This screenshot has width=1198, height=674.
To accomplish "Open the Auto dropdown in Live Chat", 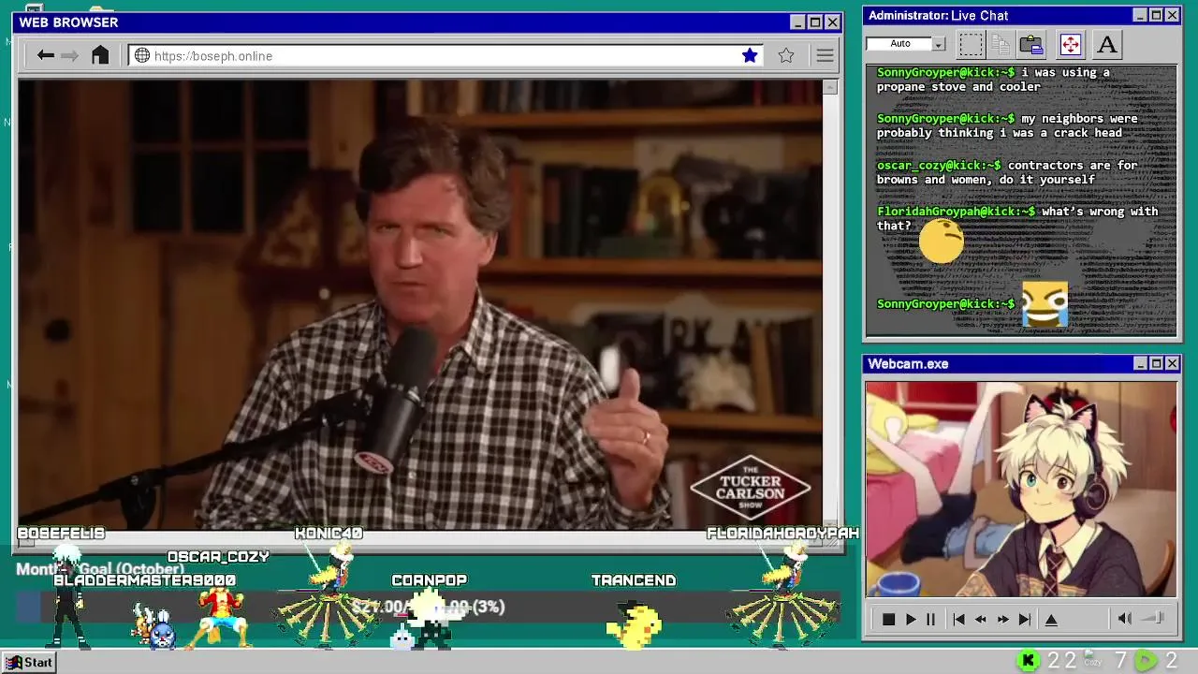I will pyautogui.click(x=939, y=44).
